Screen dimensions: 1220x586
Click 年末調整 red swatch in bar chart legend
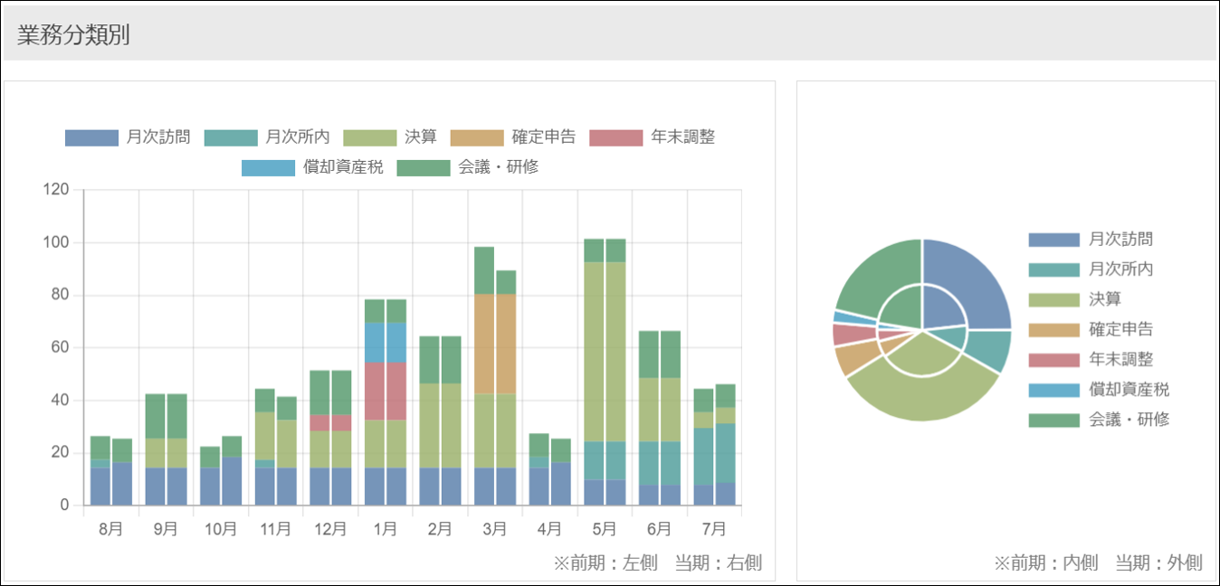[615, 137]
